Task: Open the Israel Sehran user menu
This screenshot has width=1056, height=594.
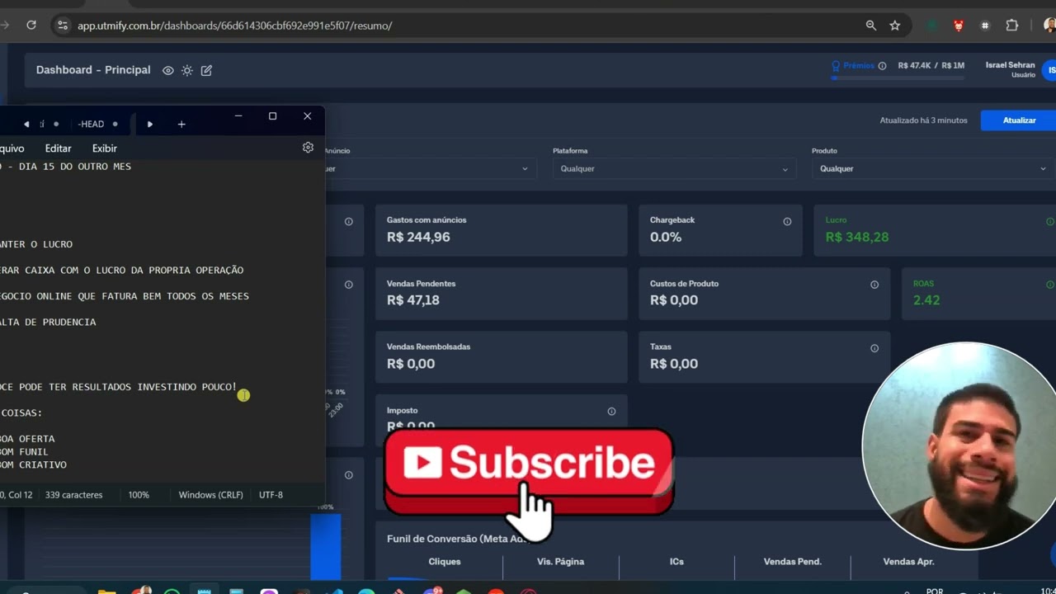Action: (x=1010, y=69)
